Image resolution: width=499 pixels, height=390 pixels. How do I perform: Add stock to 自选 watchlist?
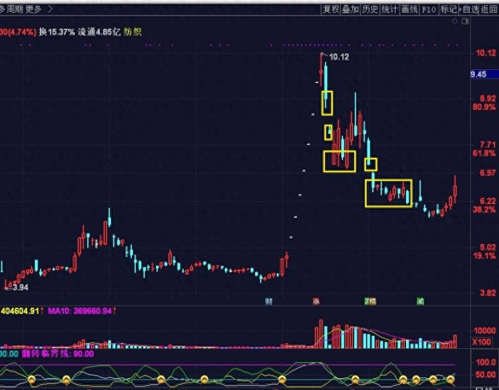coord(469,9)
